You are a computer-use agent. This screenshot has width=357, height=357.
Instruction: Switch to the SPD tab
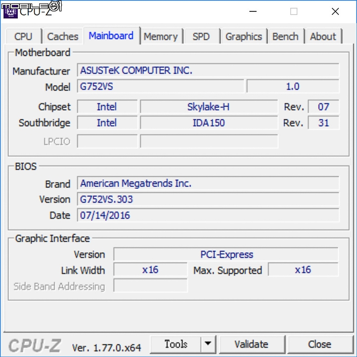(201, 36)
